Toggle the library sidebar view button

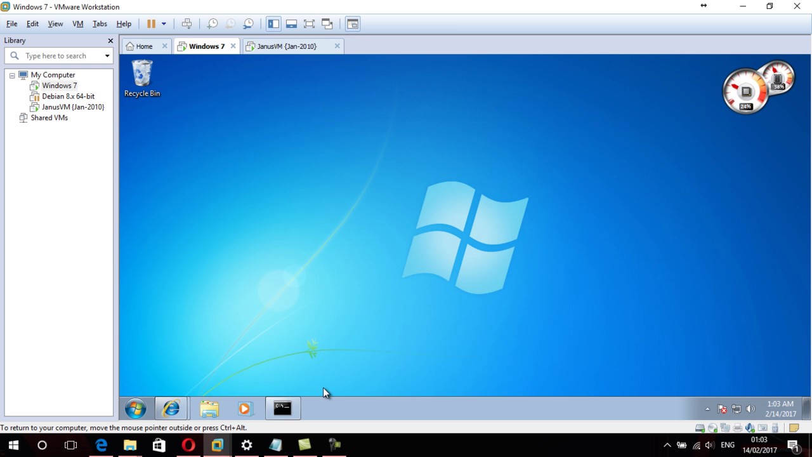pyautogui.click(x=273, y=23)
